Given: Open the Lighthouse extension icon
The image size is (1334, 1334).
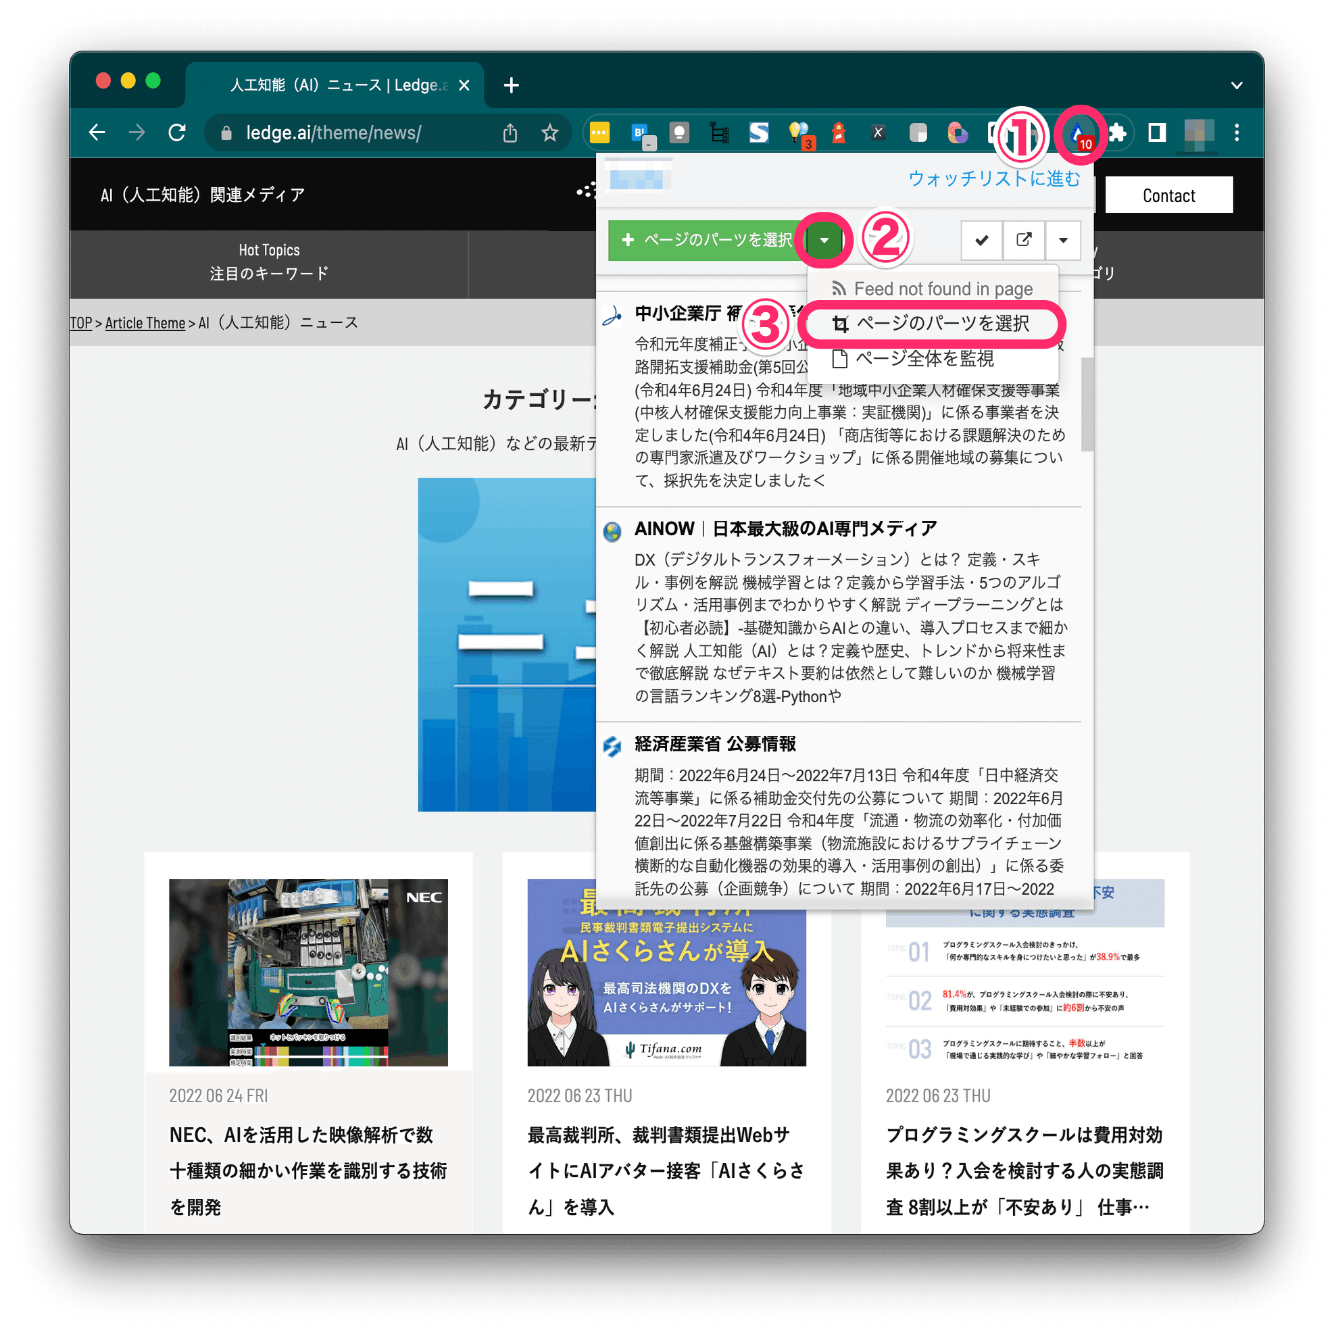Looking at the screenshot, I should tap(839, 132).
